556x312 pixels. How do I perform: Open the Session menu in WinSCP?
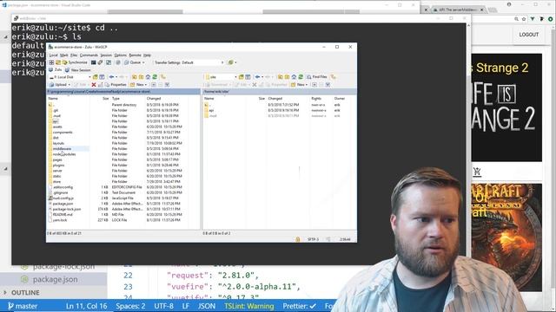(106, 55)
